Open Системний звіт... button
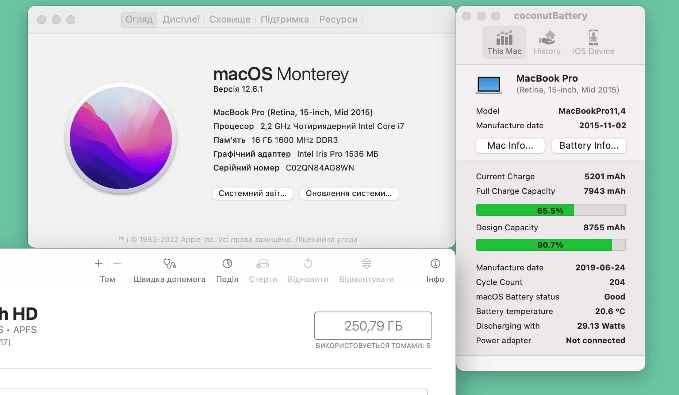This screenshot has height=395, width=679. [x=252, y=193]
